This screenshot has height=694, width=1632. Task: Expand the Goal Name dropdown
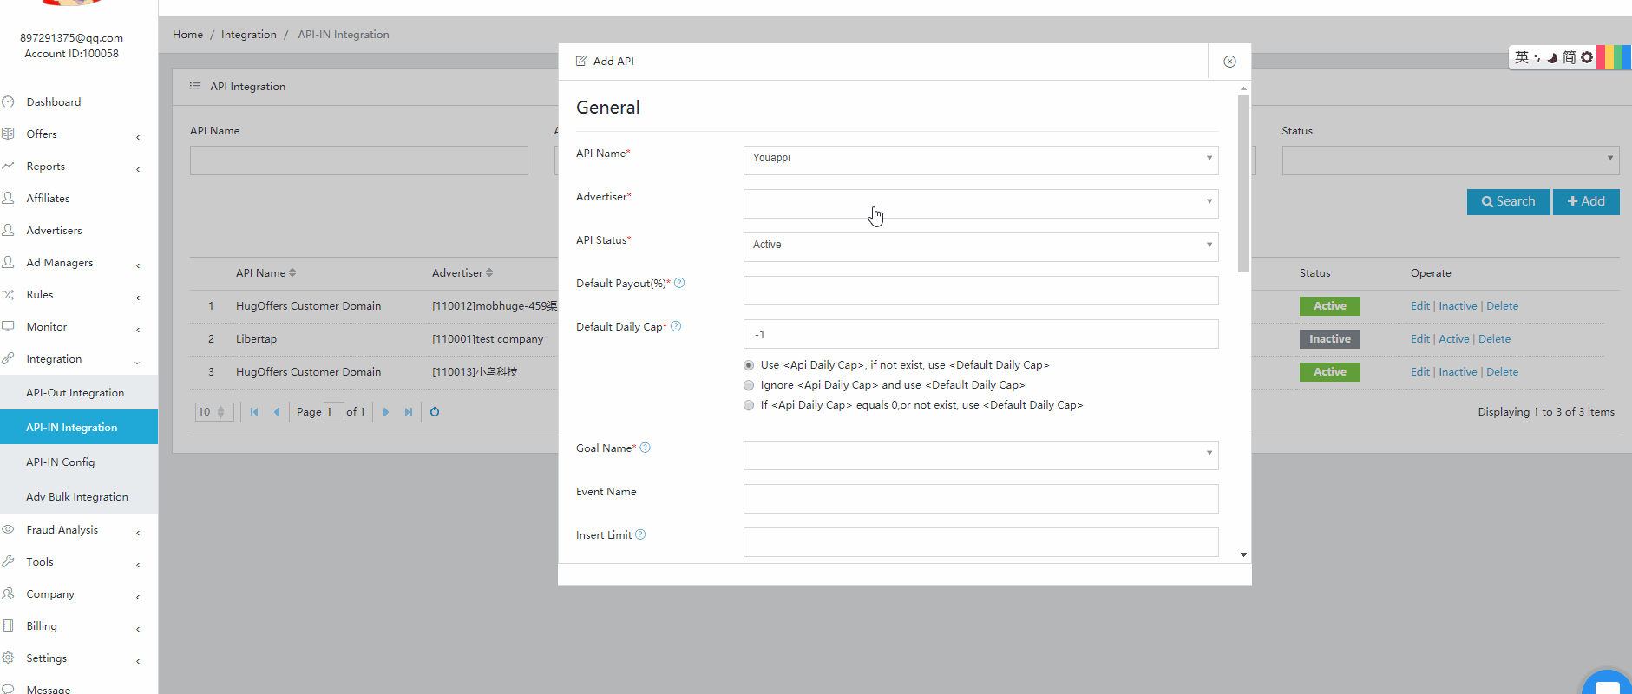980,455
